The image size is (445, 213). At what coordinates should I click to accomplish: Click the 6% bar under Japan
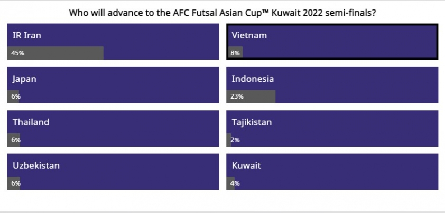tap(13, 96)
